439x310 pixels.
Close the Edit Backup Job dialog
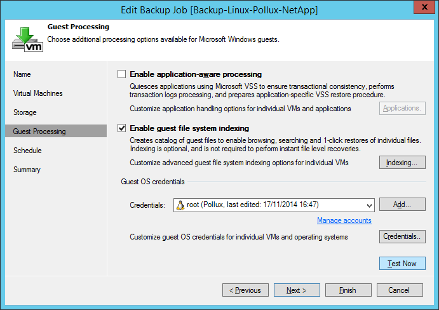coord(422,9)
